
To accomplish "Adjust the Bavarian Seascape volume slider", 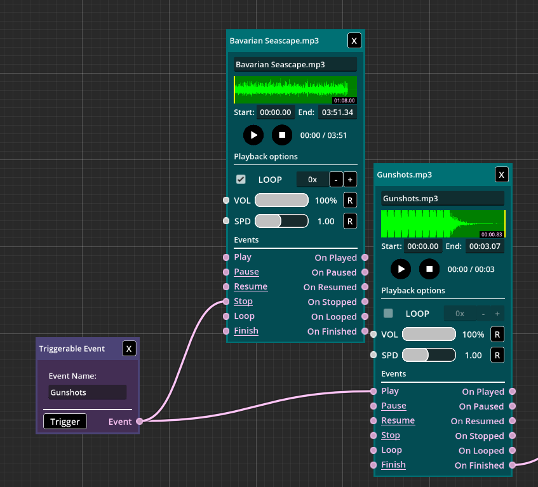I will [281, 201].
